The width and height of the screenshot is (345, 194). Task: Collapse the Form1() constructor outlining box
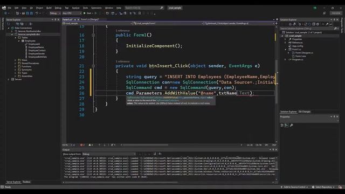pos(93,35)
